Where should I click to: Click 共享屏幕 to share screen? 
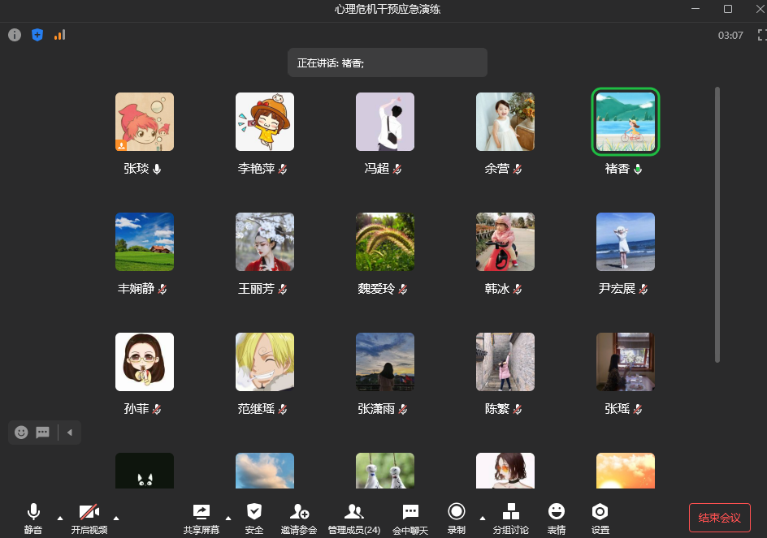(x=201, y=517)
